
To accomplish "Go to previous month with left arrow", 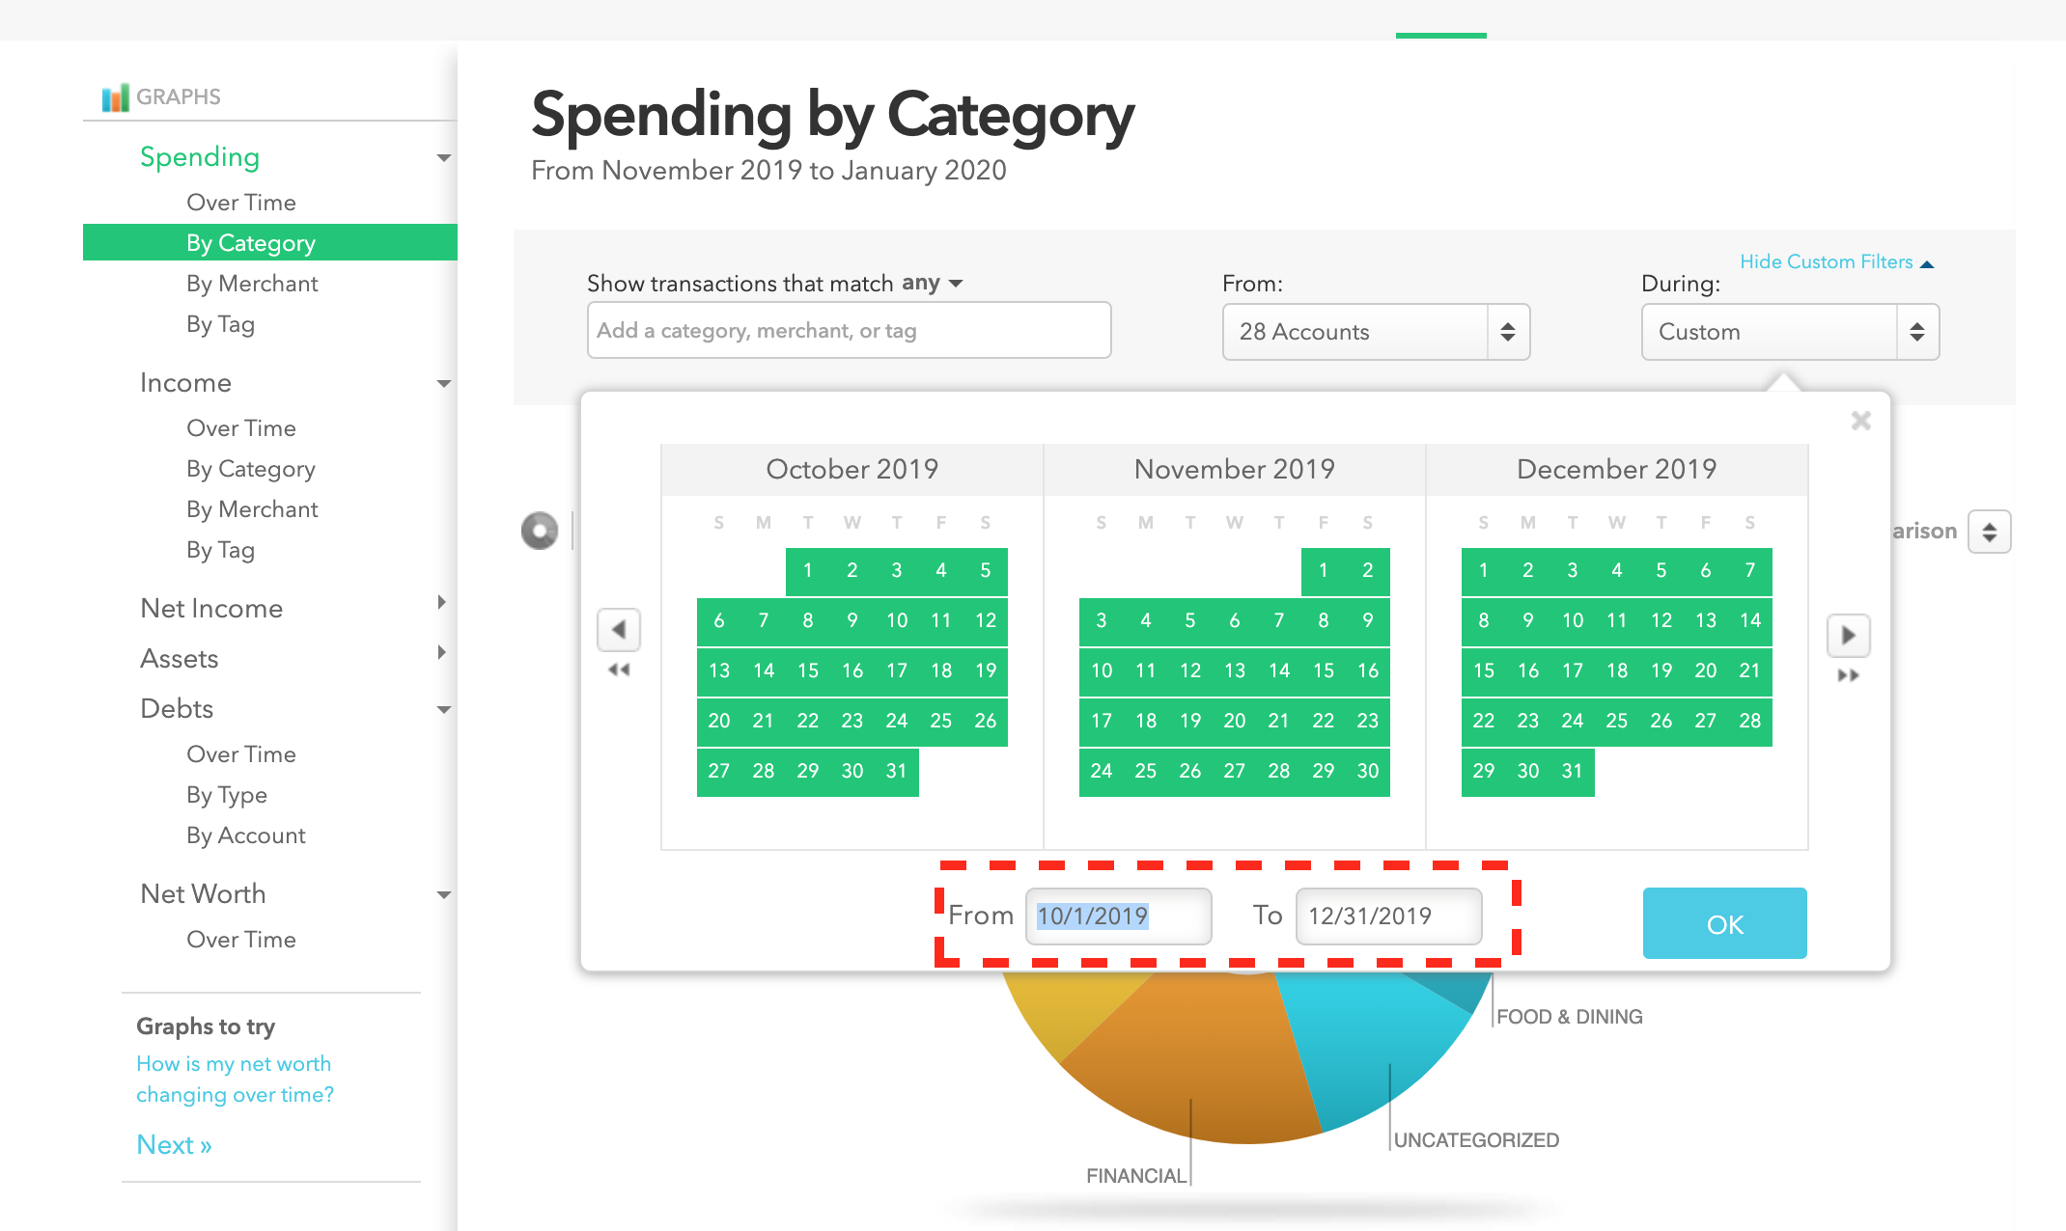I will click(x=619, y=631).
